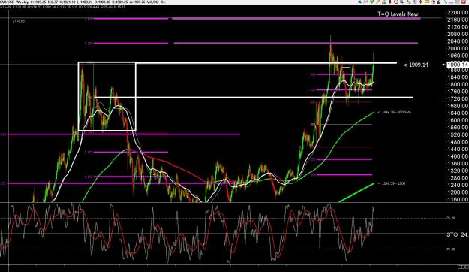Viewport: 469px width, 272px height.
Task: Select the thick purple line near 2160
Action: pyautogui.click(x=296, y=19)
